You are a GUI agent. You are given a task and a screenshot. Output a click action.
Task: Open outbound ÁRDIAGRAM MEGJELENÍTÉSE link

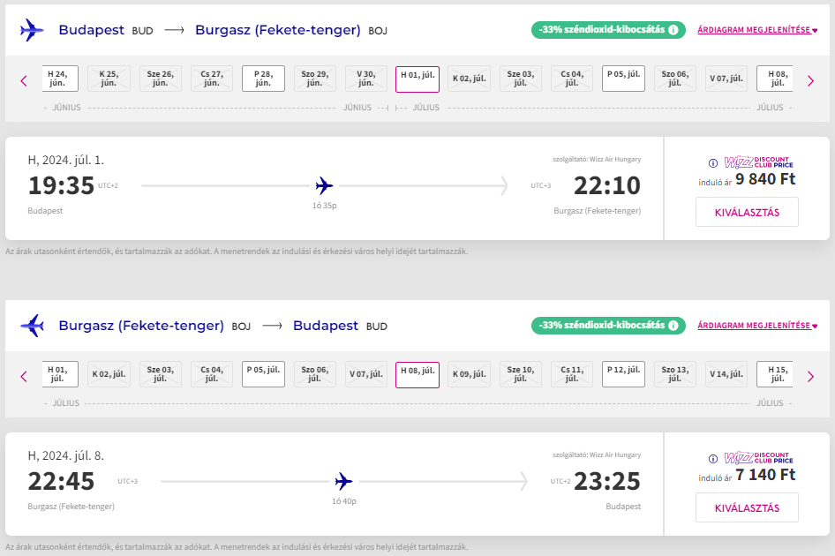coord(756,30)
